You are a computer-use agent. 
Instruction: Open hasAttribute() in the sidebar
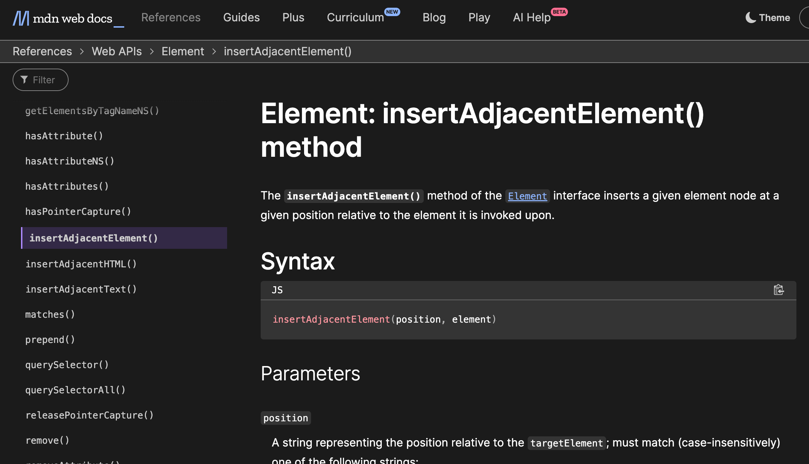tap(64, 136)
